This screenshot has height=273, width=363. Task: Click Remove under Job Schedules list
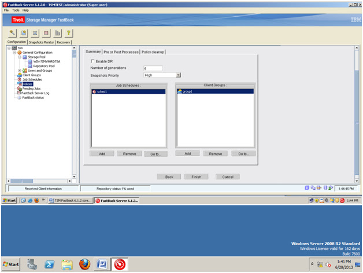coord(129,154)
